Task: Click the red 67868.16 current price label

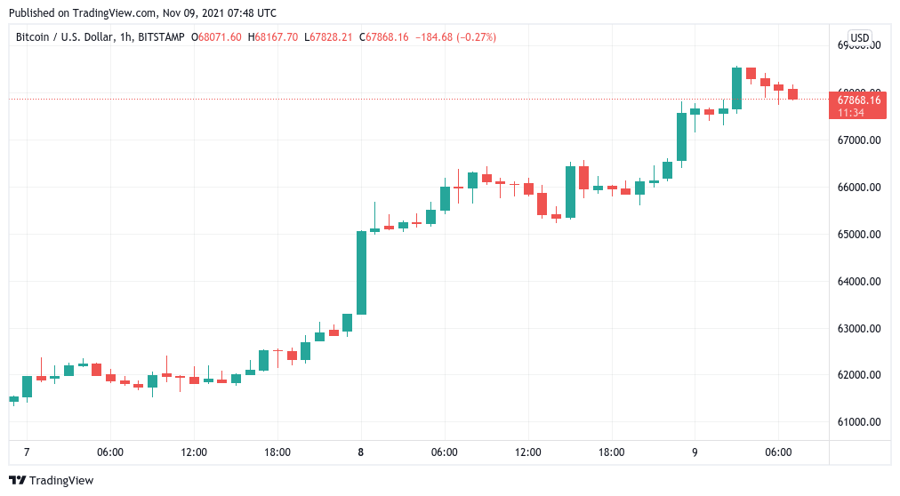Action: (x=859, y=100)
